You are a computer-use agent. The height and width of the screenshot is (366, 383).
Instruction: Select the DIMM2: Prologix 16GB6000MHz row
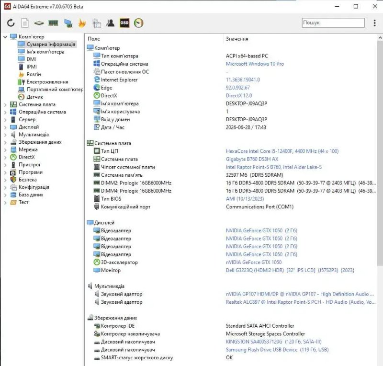coord(231,183)
